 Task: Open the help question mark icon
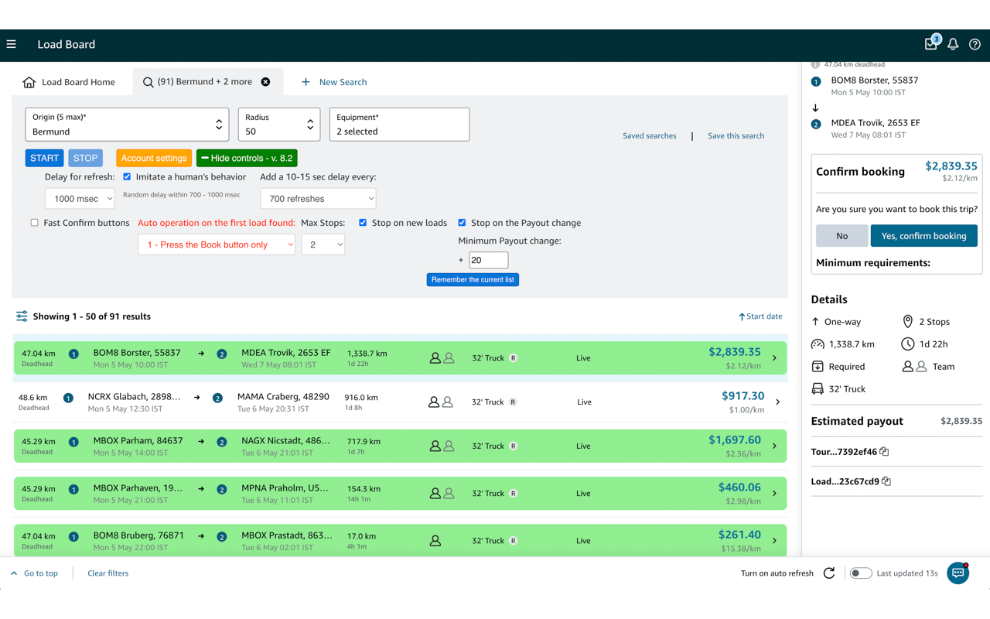pyautogui.click(x=975, y=44)
